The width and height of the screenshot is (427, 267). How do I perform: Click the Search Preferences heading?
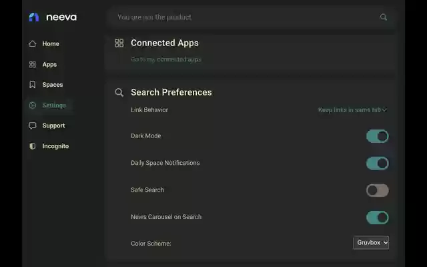pyautogui.click(x=171, y=92)
